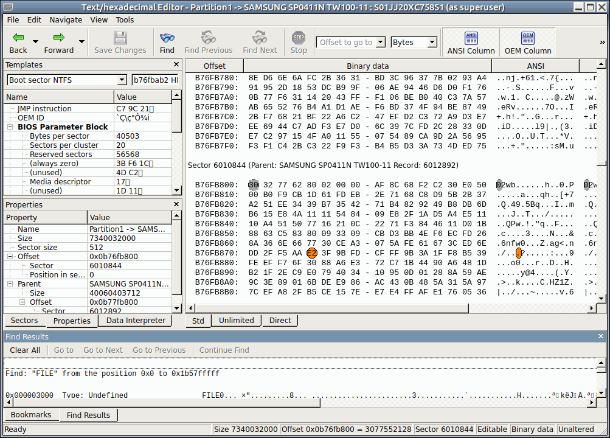Open the Forward history dropdown arrow
610x438 pixels.
(x=81, y=41)
